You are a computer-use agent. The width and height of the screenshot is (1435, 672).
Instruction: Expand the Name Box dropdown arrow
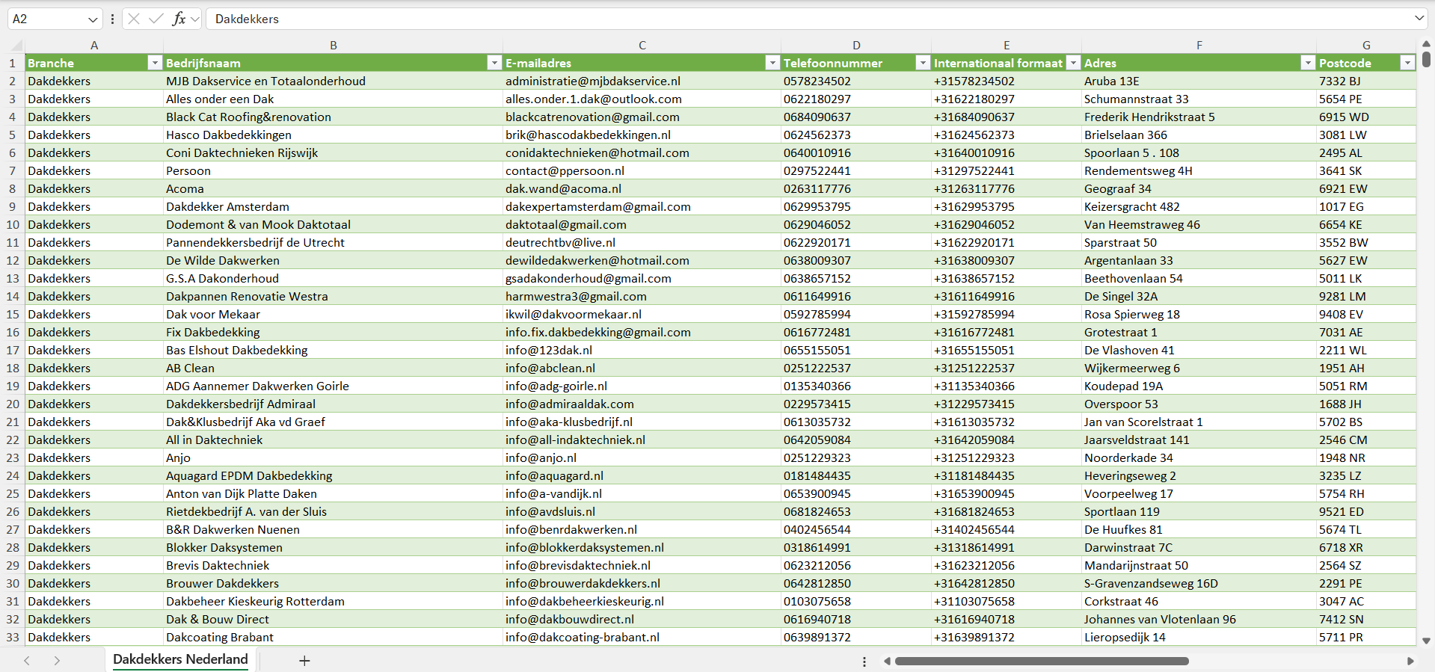point(93,19)
